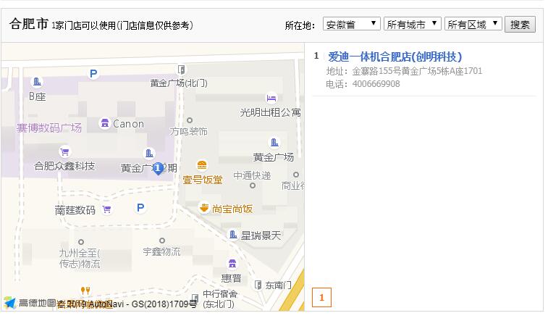
Task: Click the 中通快递 map label
Action: pyautogui.click(x=252, y=175)
